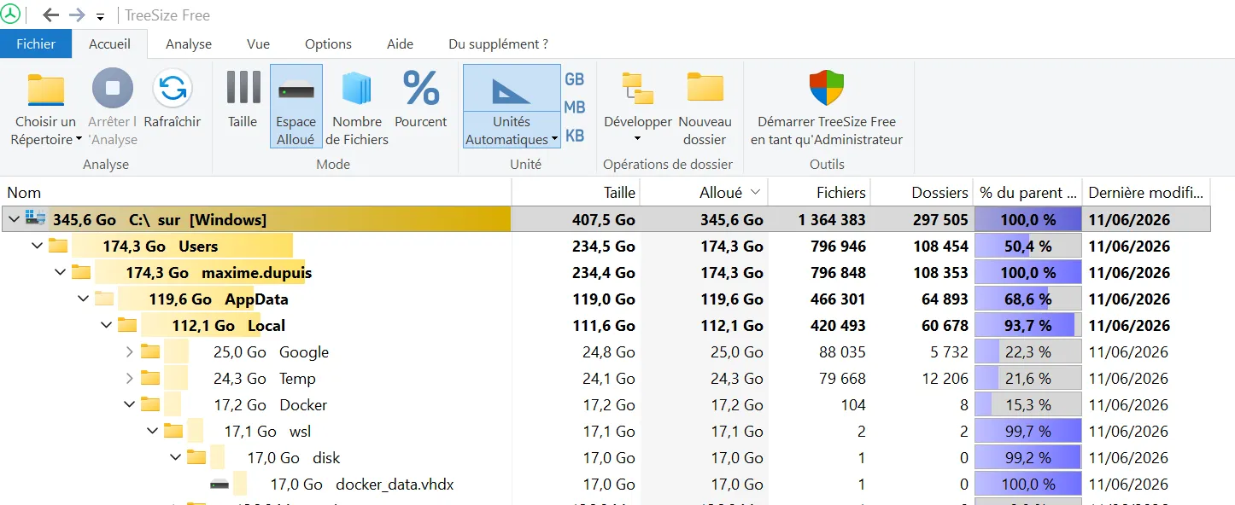Select the docker_data.vhdx file row
The height and width of the screenshot is (505, 1235).
pos(606,485)
